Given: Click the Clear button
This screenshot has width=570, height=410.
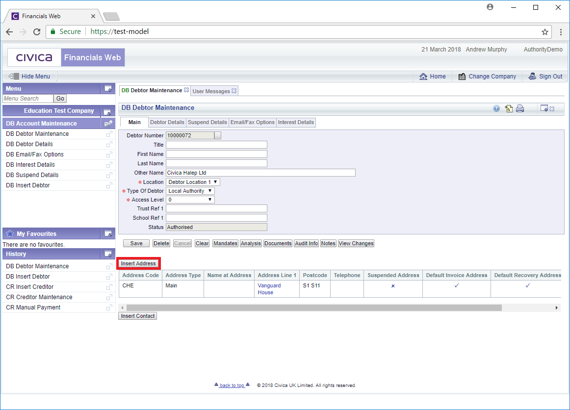Looking at the screenshot, I should 202,243.
